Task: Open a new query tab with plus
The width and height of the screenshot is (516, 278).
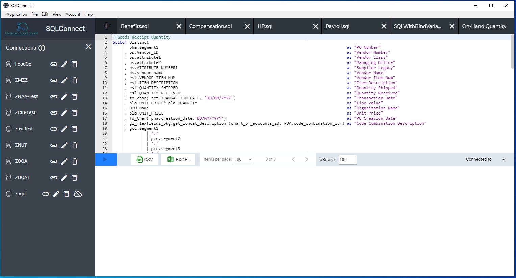Action: [x=106, y=26]
